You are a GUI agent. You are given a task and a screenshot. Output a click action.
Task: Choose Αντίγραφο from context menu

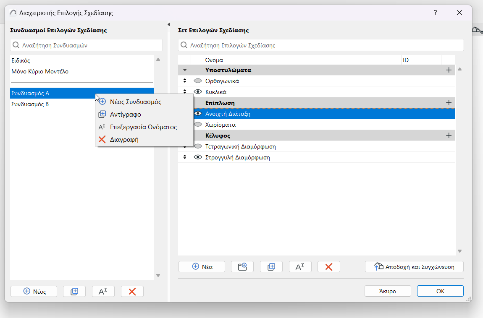point(125,114)
